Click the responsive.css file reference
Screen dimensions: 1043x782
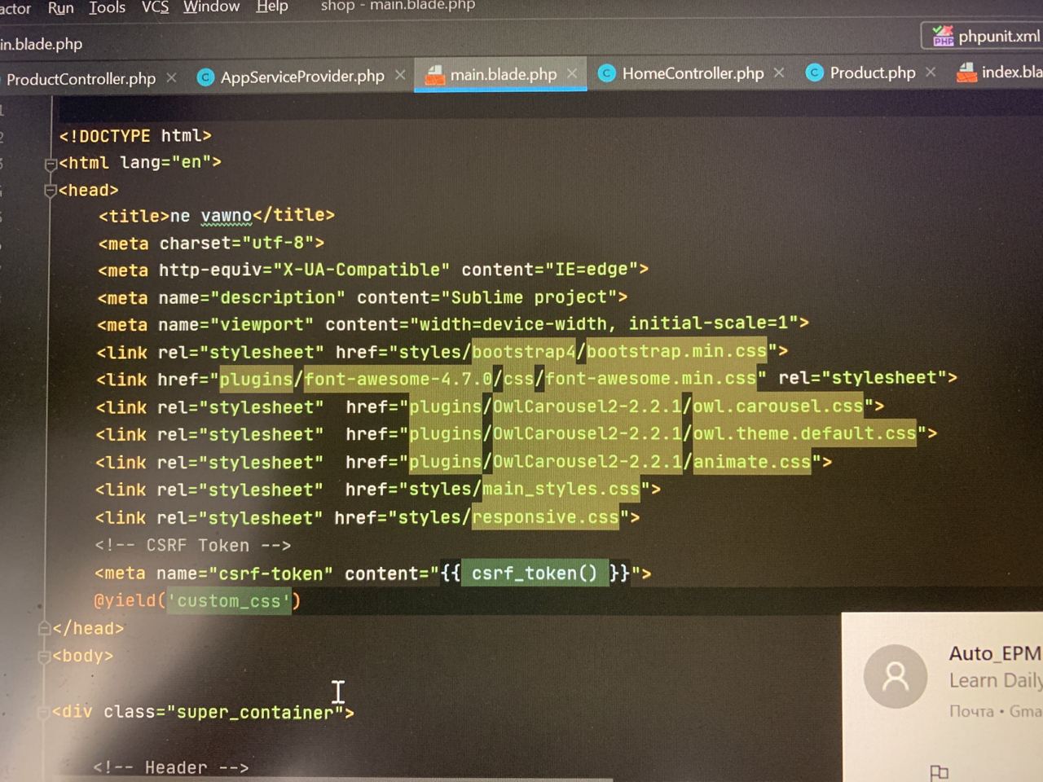[545, 517]
